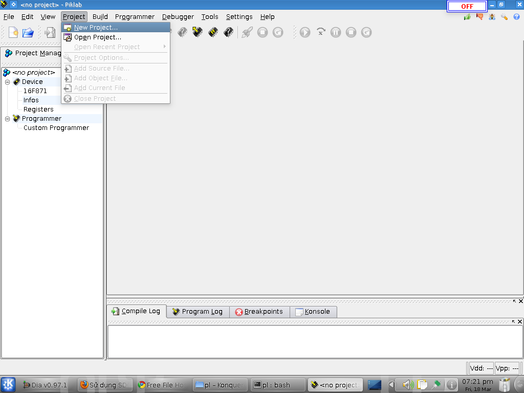
Task: Open the Edit menu
Action: (x=28, y=17)
